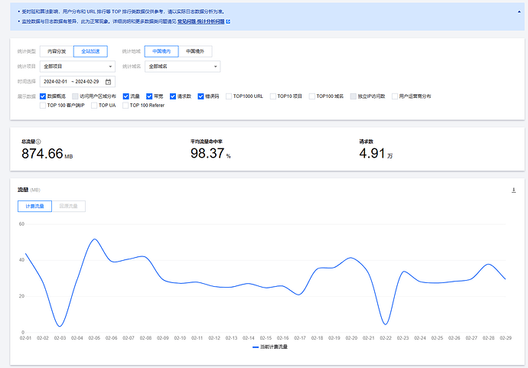Click the 02-05 label on the chart axis
The height and width of the screenshot is (368, 528).
[x=94, y=337]
